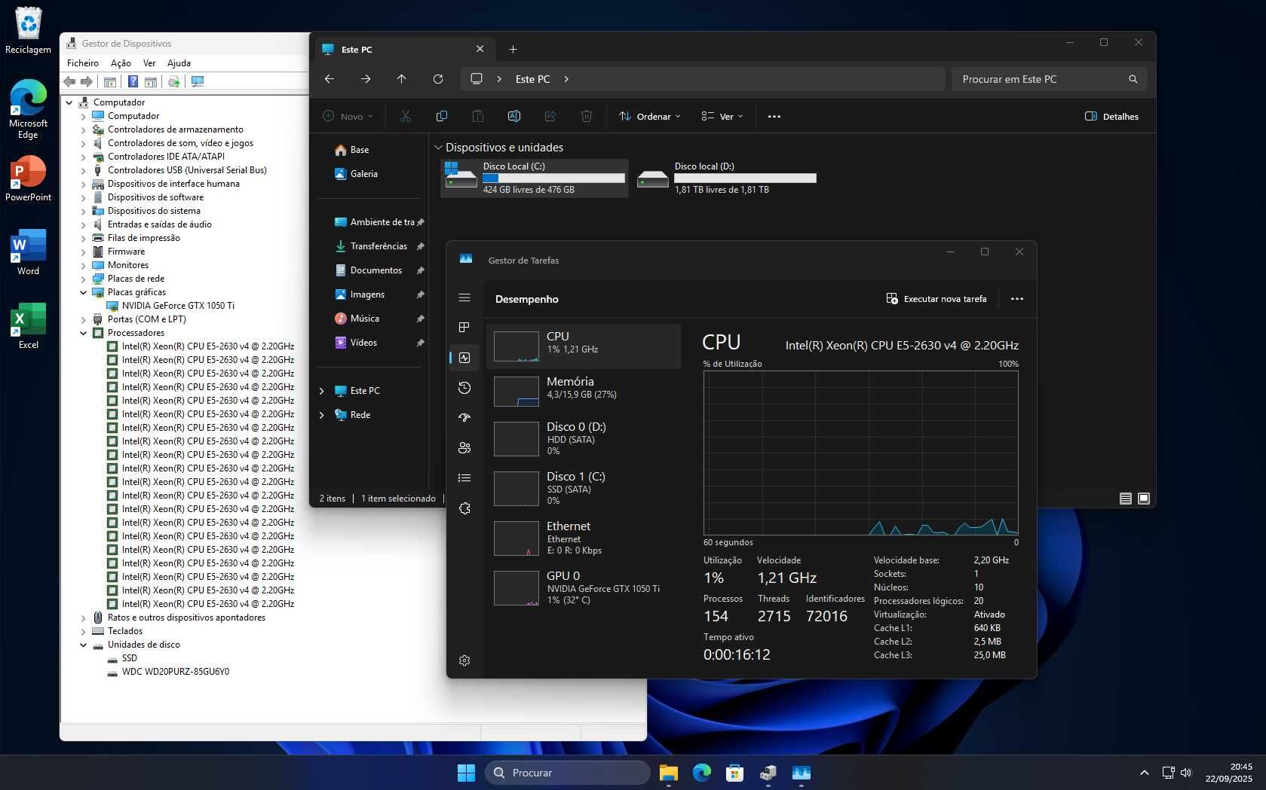Click Task Manager three-dot more options
Viewport: 1266px width, 790px height.
[1017, 299]
